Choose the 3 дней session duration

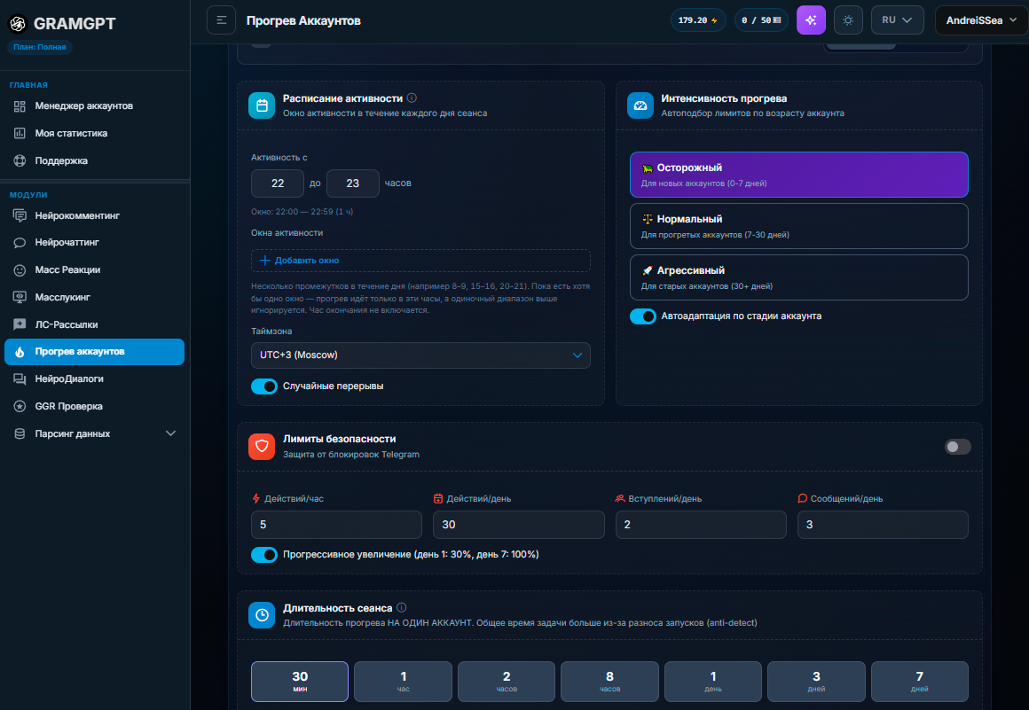click(816, 681)
